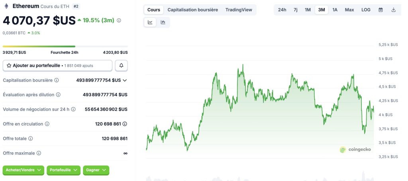408x181 pixels.
Task: Expand the market cap chevron
Action: coord(125,80)
